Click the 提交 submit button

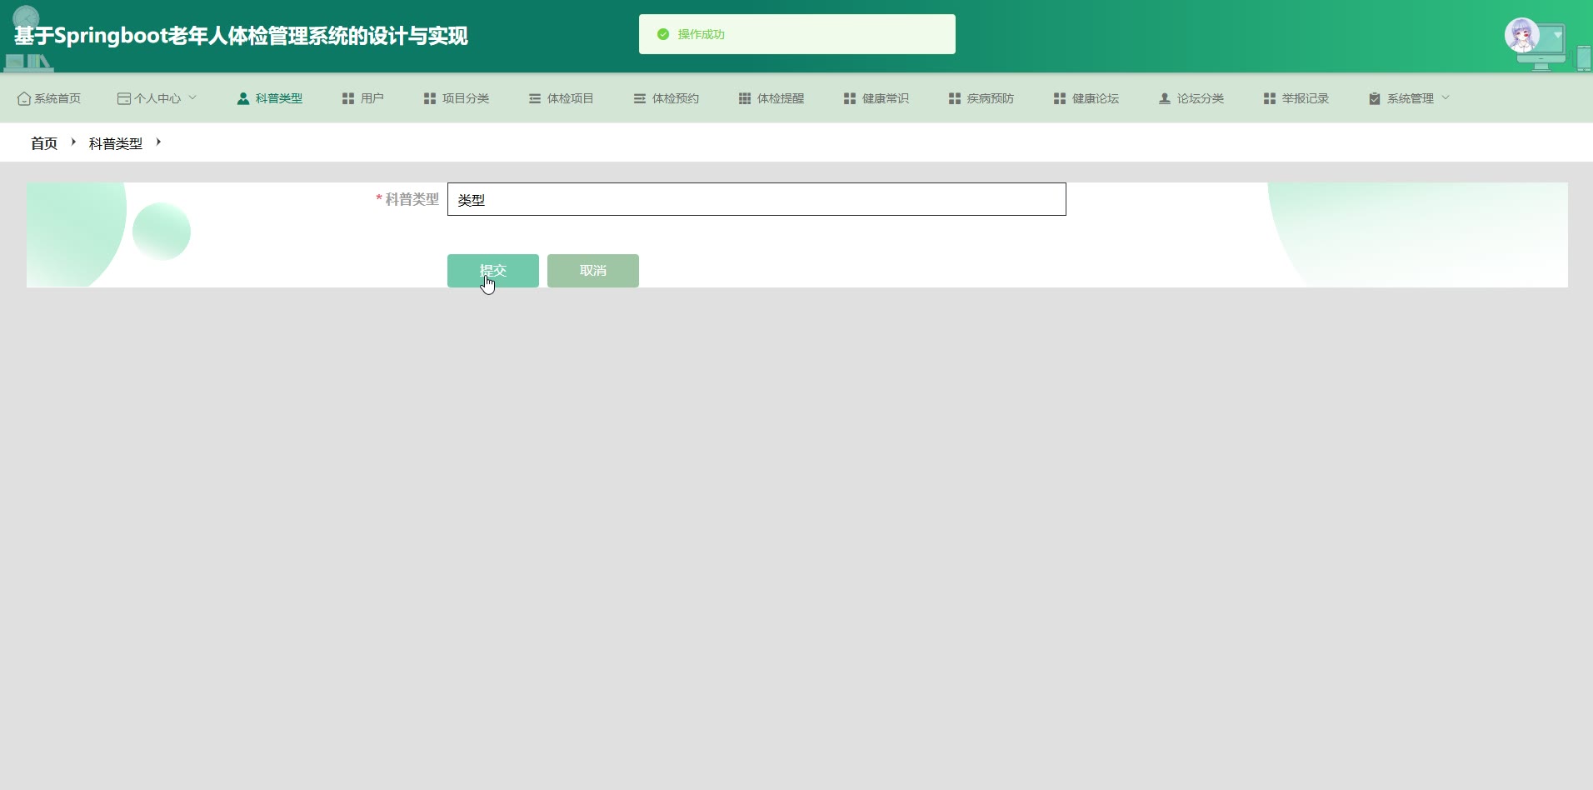(x=493, y=271)
